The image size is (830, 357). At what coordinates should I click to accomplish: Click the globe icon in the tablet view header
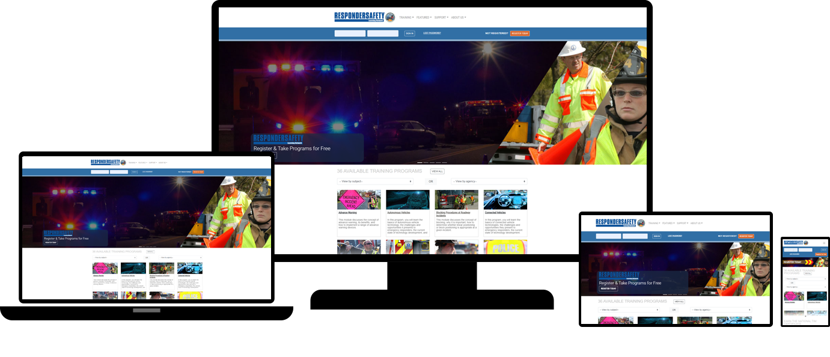pos(641,223)
